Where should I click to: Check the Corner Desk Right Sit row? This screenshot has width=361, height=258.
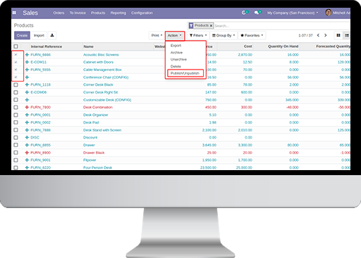16,92
